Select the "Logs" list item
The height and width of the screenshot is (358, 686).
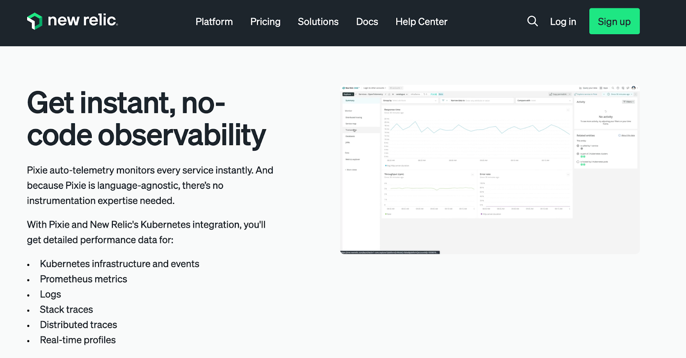click(51, 294)
